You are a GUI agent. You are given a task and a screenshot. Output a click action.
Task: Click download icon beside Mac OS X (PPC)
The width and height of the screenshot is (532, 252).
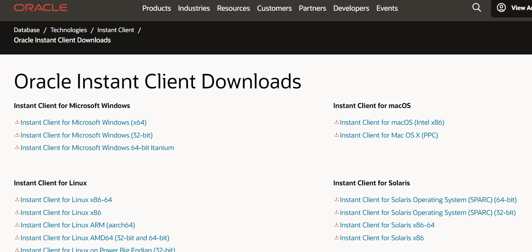pos(336,135)
